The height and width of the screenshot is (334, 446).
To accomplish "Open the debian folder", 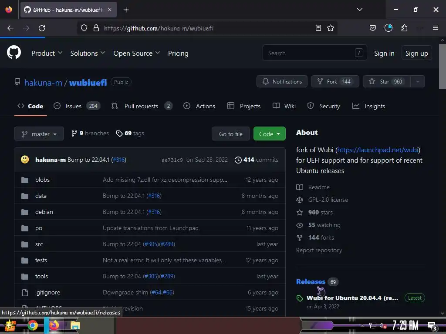I will point(44,212).
